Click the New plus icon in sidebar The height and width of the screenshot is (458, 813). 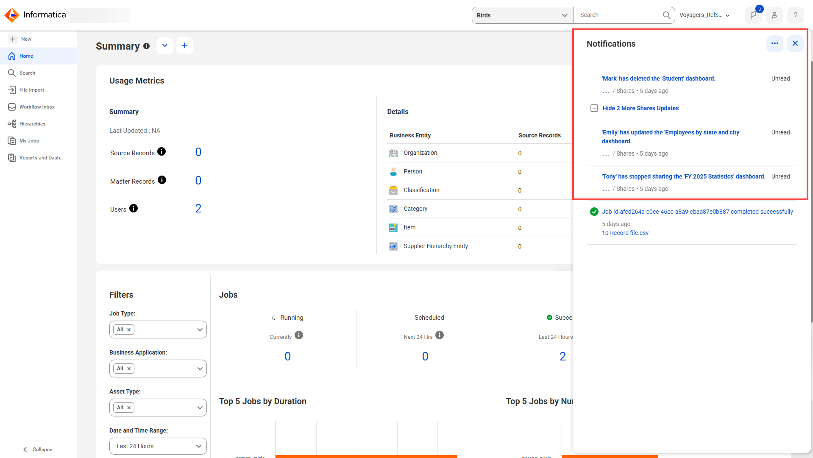coord(13,39)
